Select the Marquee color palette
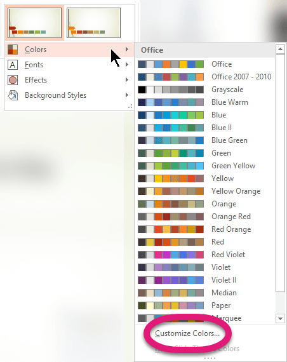 (205, 318)
